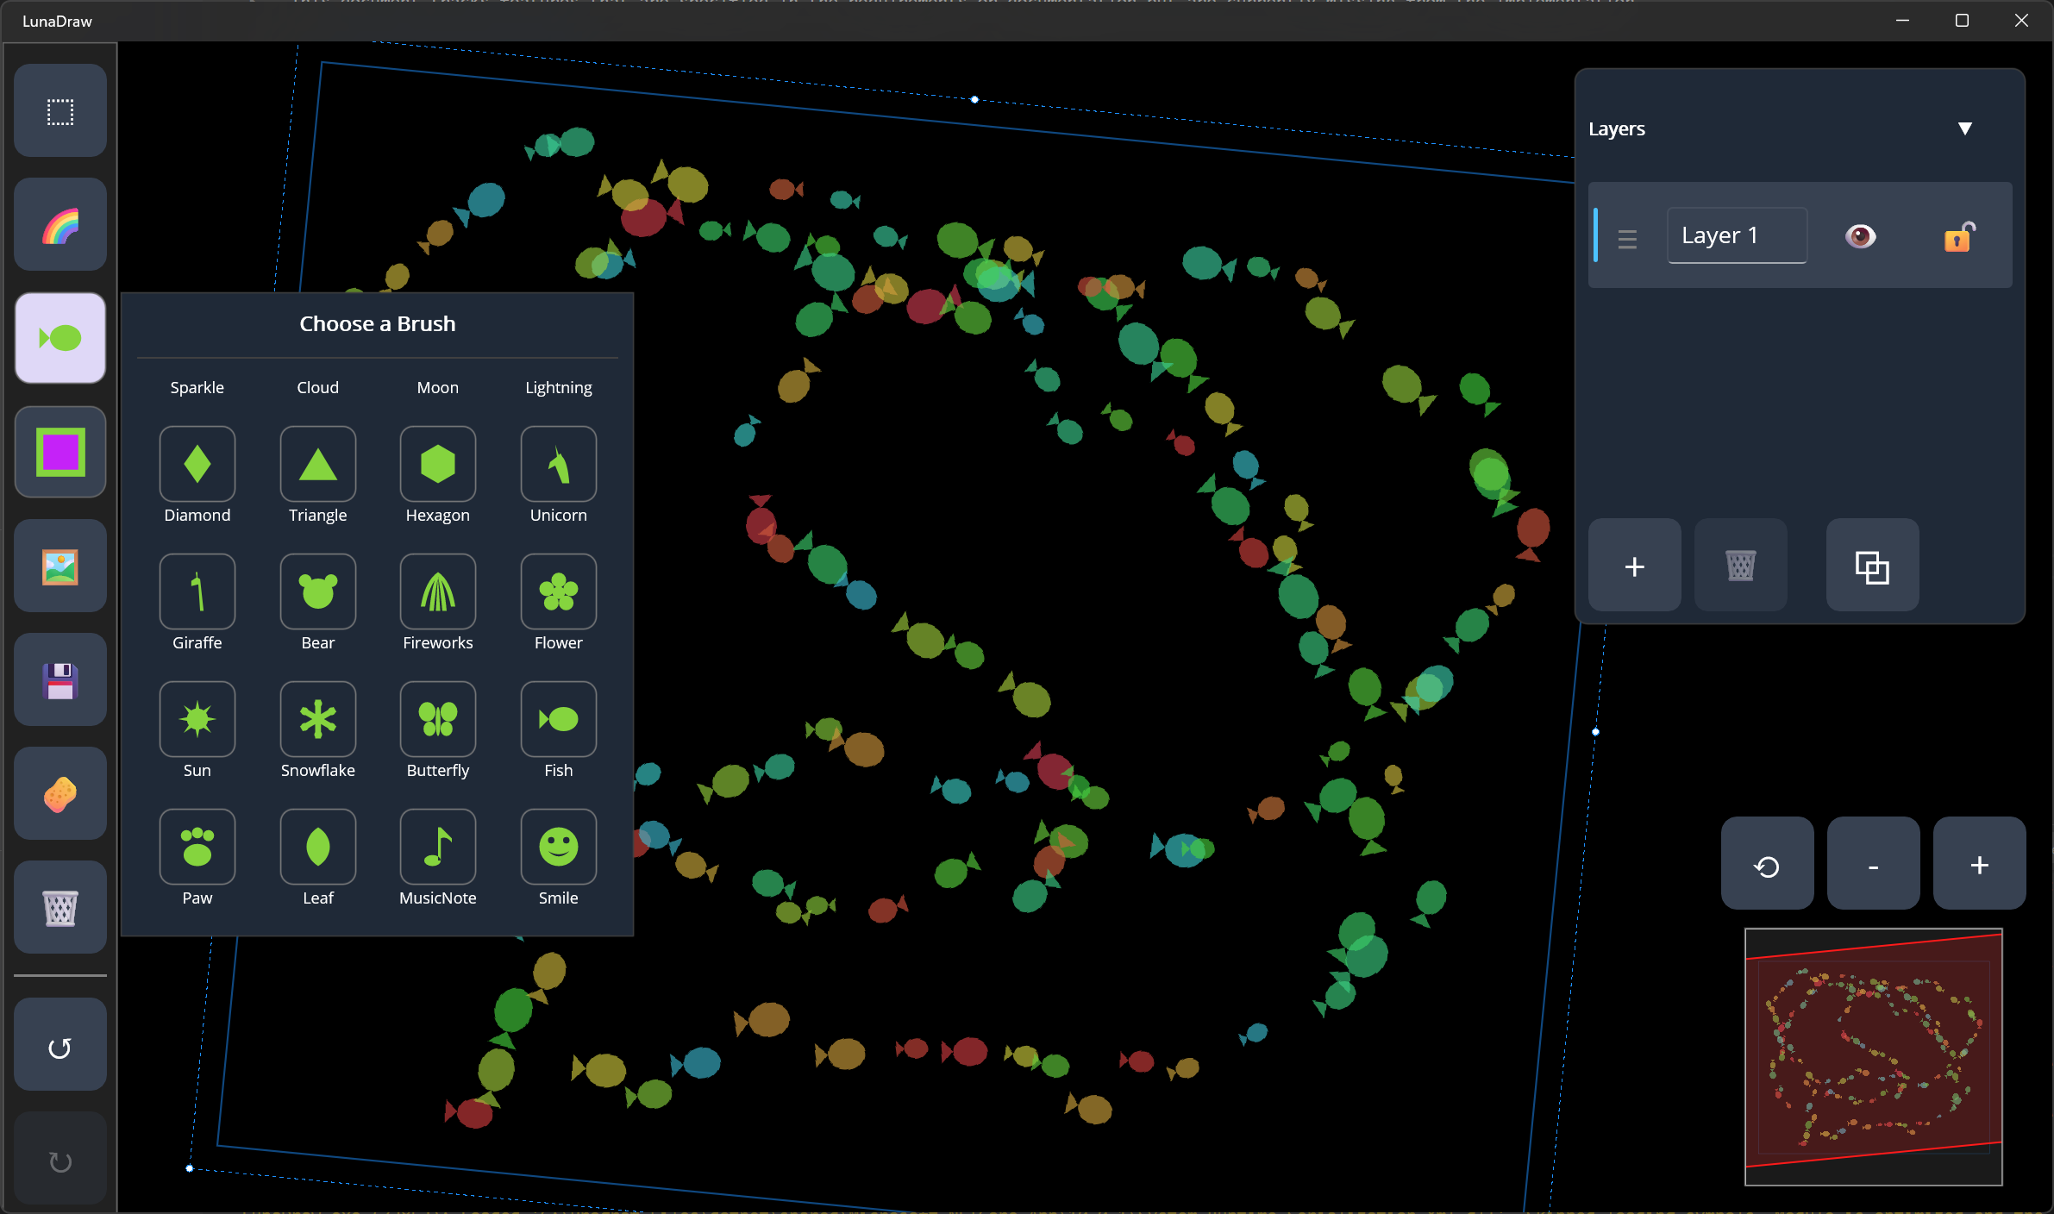Click the clear canvas trash icon

[x=60, y=908]
